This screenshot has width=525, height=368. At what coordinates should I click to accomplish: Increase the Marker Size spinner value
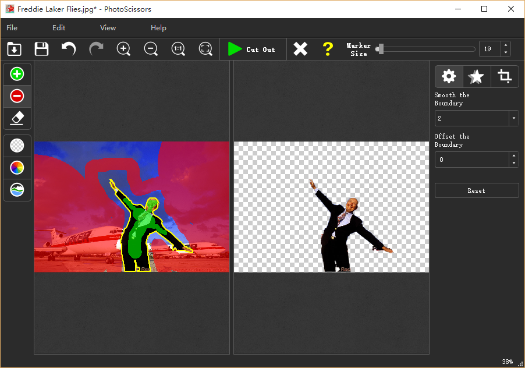505,45
